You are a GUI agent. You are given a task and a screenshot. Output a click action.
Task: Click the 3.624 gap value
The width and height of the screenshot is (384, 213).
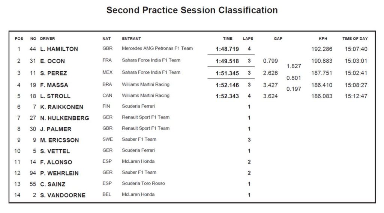click(270, 96)
